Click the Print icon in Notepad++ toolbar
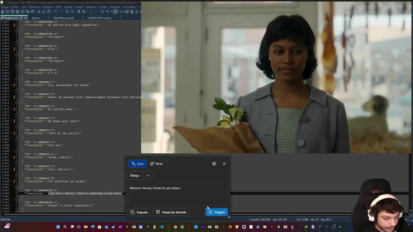Viewport: 413px width, 232px height. tap(33, 12)
